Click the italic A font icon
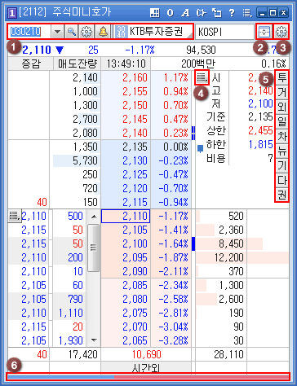 point(185,12)
